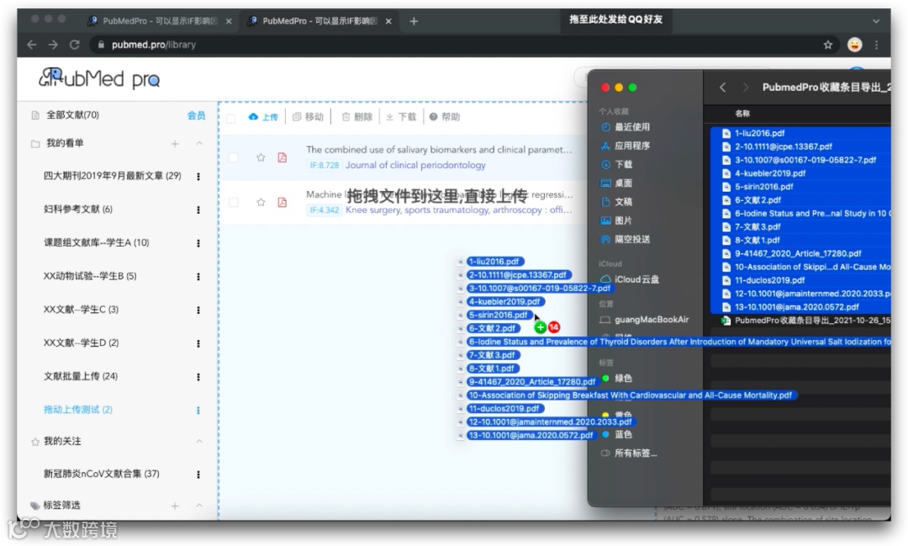Image resolution: width=908 pixels, height=546 pixels.
Task: Add a tag with plus next to 标签筛选
Action: click(175, 506)
